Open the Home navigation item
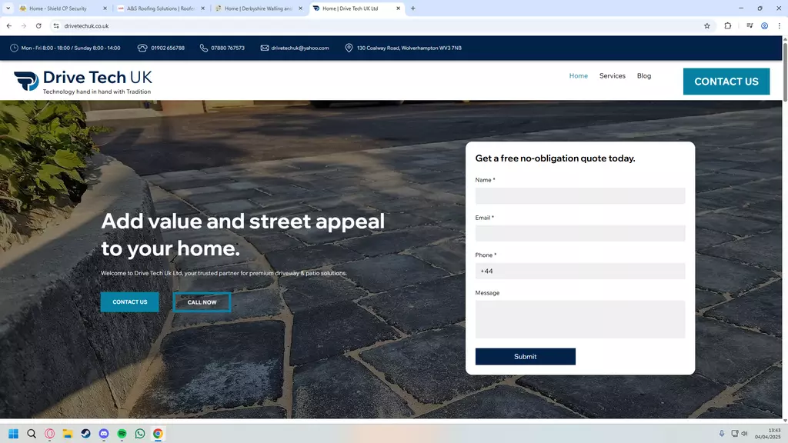Viewport: 788px width, 443px height. pyautogui.click(x=579, y=76)
